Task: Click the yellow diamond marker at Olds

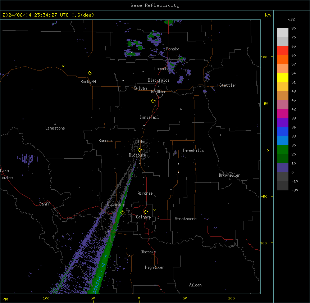Action: (x=140, y=150)
